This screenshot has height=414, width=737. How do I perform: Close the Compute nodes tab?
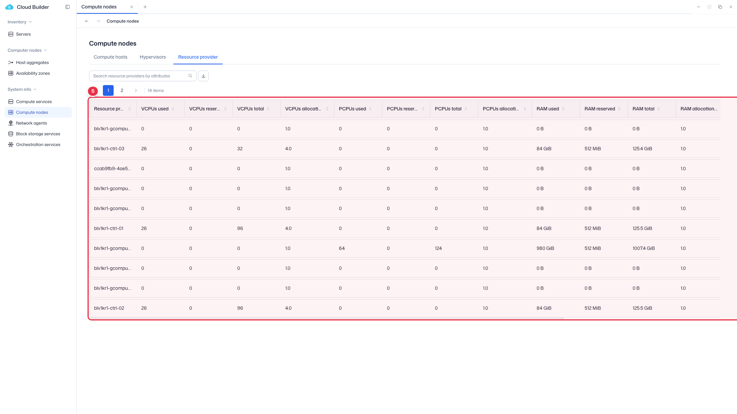[x=132, y=7]
